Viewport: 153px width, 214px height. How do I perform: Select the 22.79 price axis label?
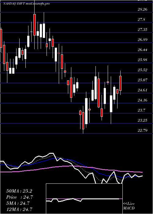pos(142,131)
